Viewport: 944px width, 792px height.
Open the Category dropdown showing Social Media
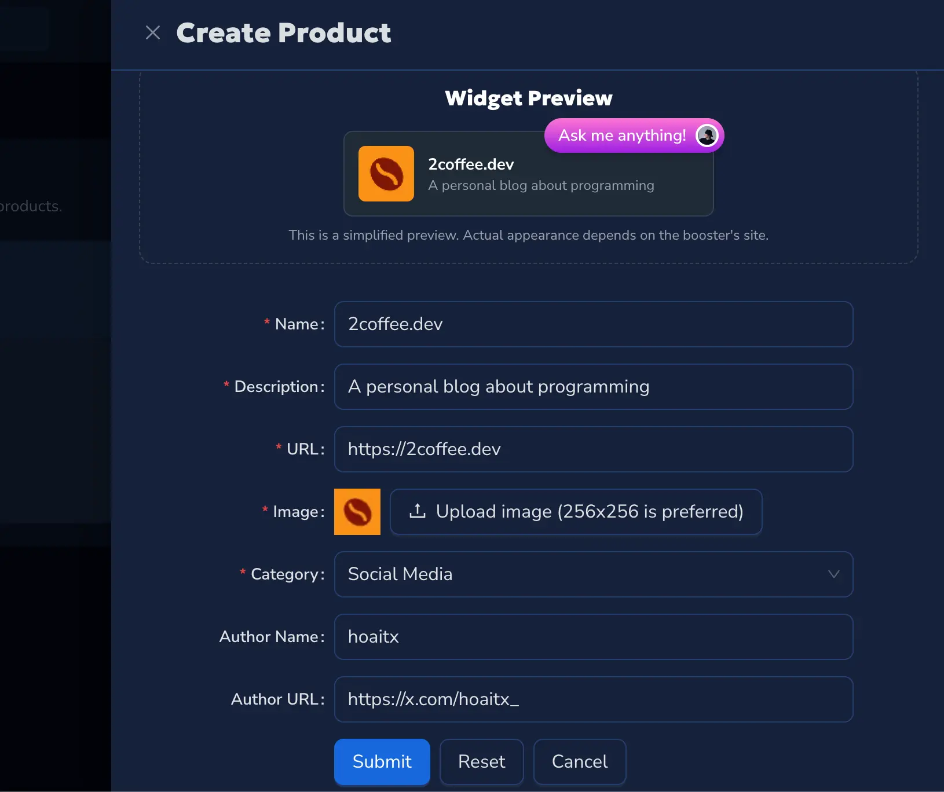pos(594,574)
